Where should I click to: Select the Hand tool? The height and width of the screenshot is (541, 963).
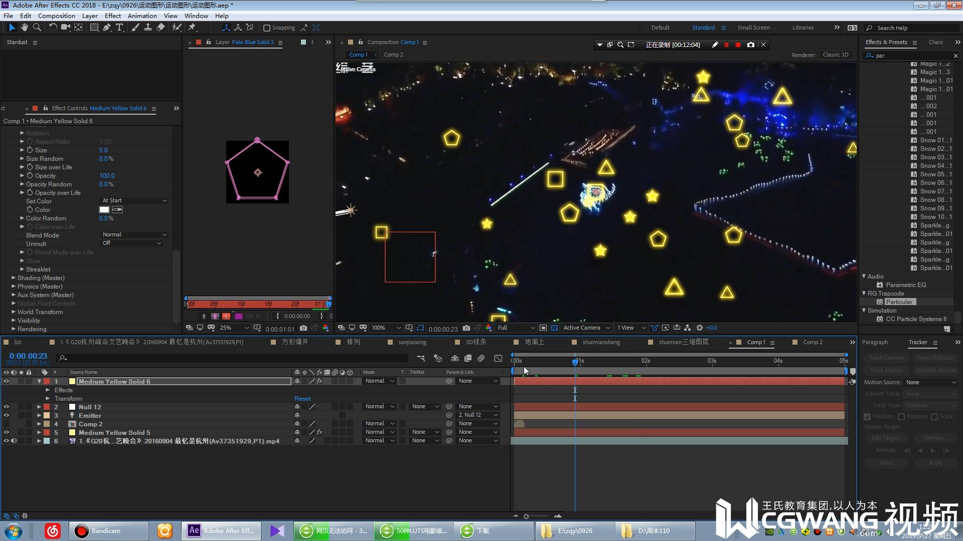[24, 28]
